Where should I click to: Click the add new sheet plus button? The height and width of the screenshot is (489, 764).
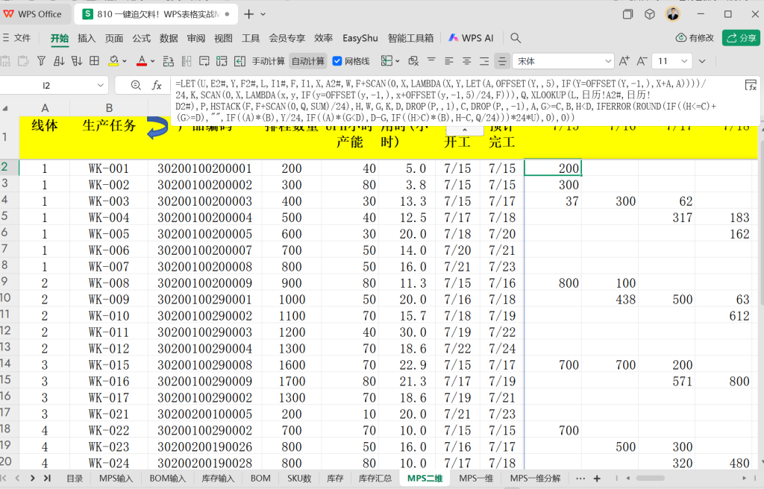(x=597, y=479)
